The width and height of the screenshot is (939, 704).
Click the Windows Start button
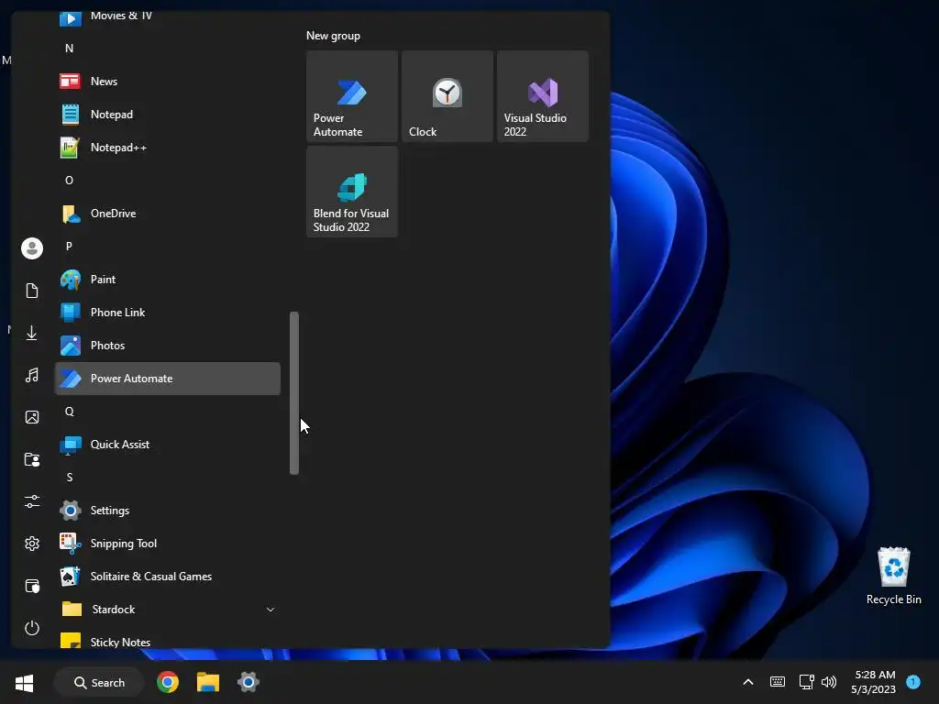pos(24,682)
